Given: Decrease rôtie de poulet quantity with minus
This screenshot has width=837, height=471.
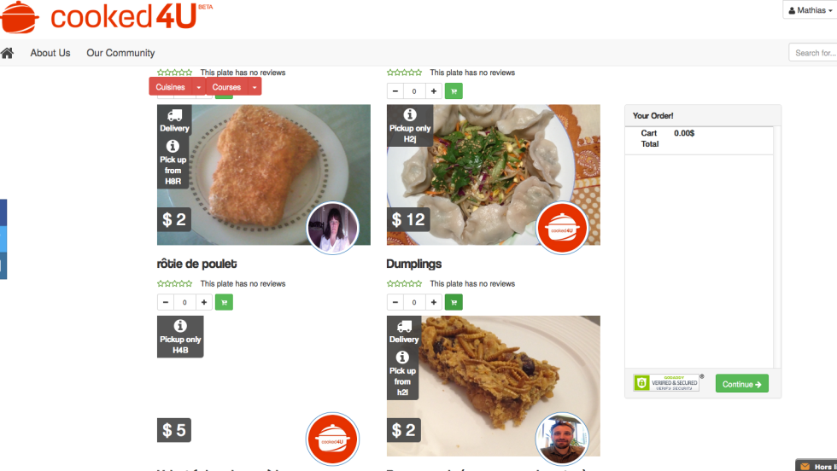Looking at the screenshot, I should (x=166, y=302).
